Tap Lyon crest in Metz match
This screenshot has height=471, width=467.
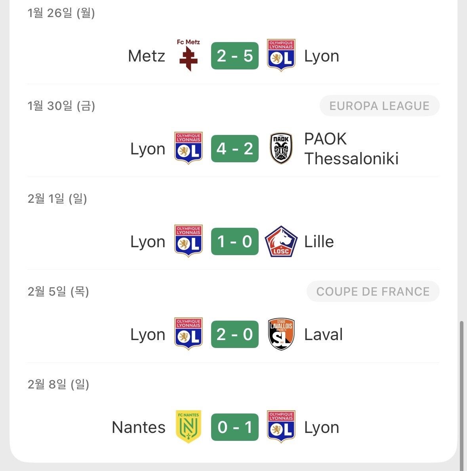281,56
